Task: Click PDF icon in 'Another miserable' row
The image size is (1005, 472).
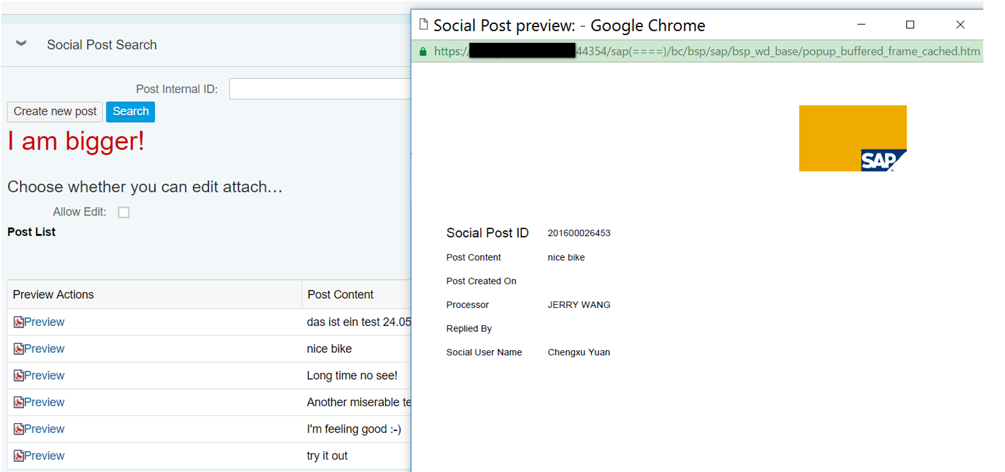Action: coord(18,402)
